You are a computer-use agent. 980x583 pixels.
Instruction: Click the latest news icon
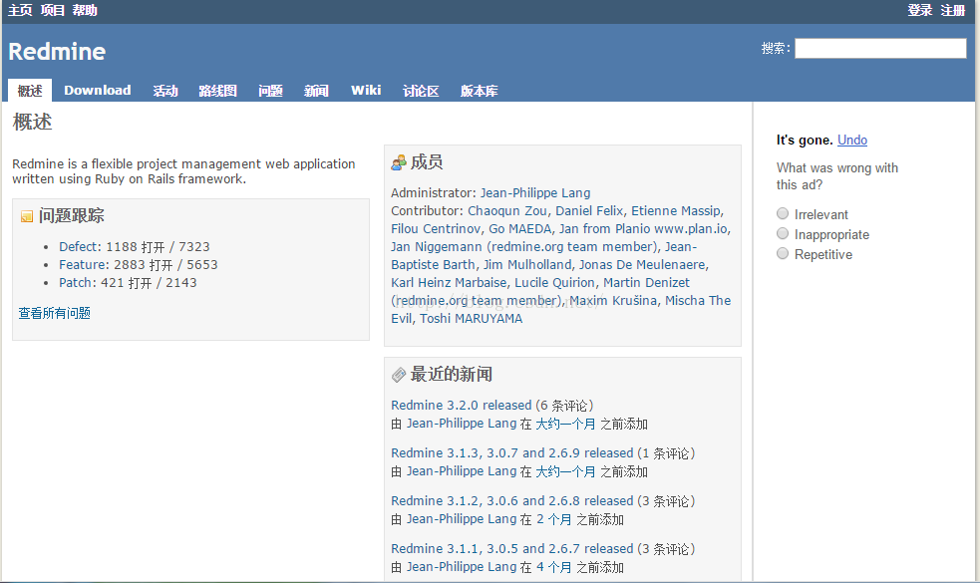click(x=398, y=375)
